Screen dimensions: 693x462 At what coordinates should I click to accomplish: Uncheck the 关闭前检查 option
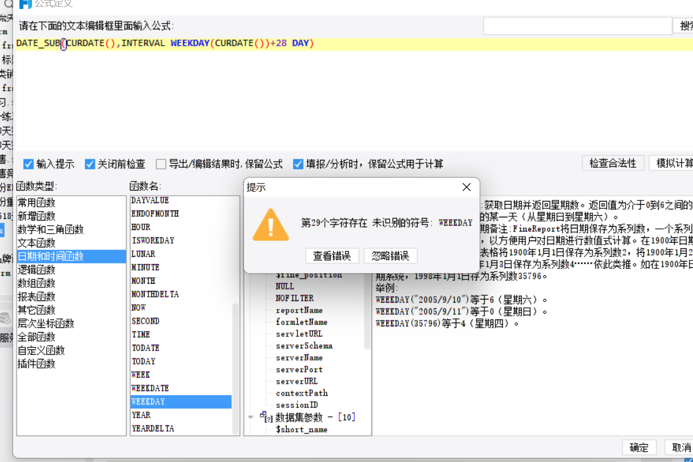pyautogui.click(x=90, y=164)
